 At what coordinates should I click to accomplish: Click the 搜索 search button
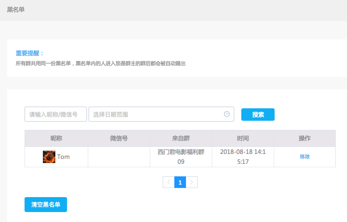[x=258, y=115]
